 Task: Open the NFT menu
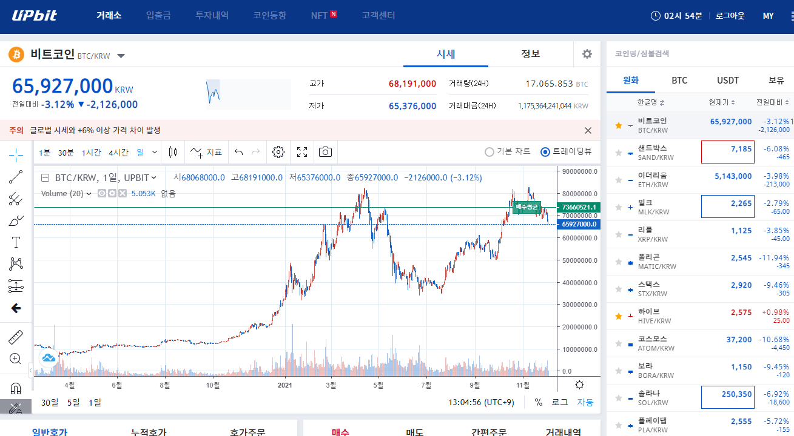coord(323,16)
